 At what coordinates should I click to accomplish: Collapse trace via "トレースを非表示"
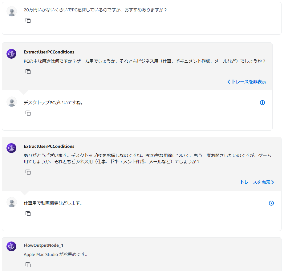(x=246, y=82)
